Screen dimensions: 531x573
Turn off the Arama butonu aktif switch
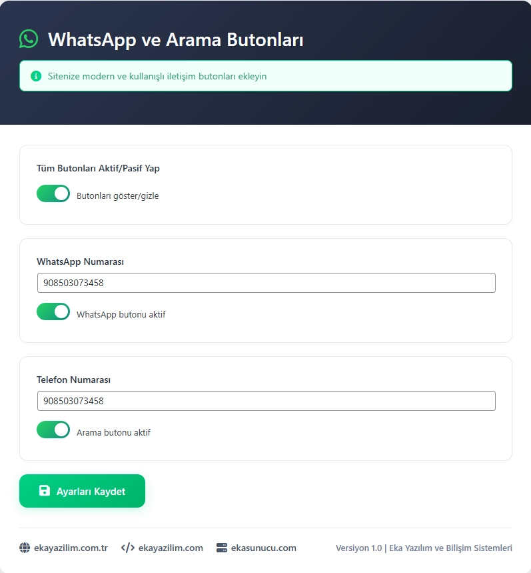[53, 430]
